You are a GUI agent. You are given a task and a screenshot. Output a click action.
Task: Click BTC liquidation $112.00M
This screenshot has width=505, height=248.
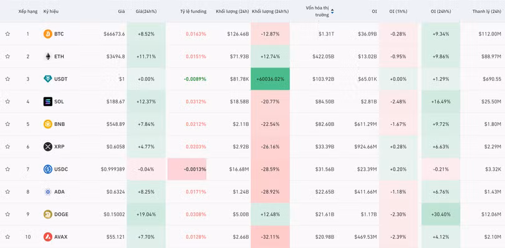click(x=489, y=34)
